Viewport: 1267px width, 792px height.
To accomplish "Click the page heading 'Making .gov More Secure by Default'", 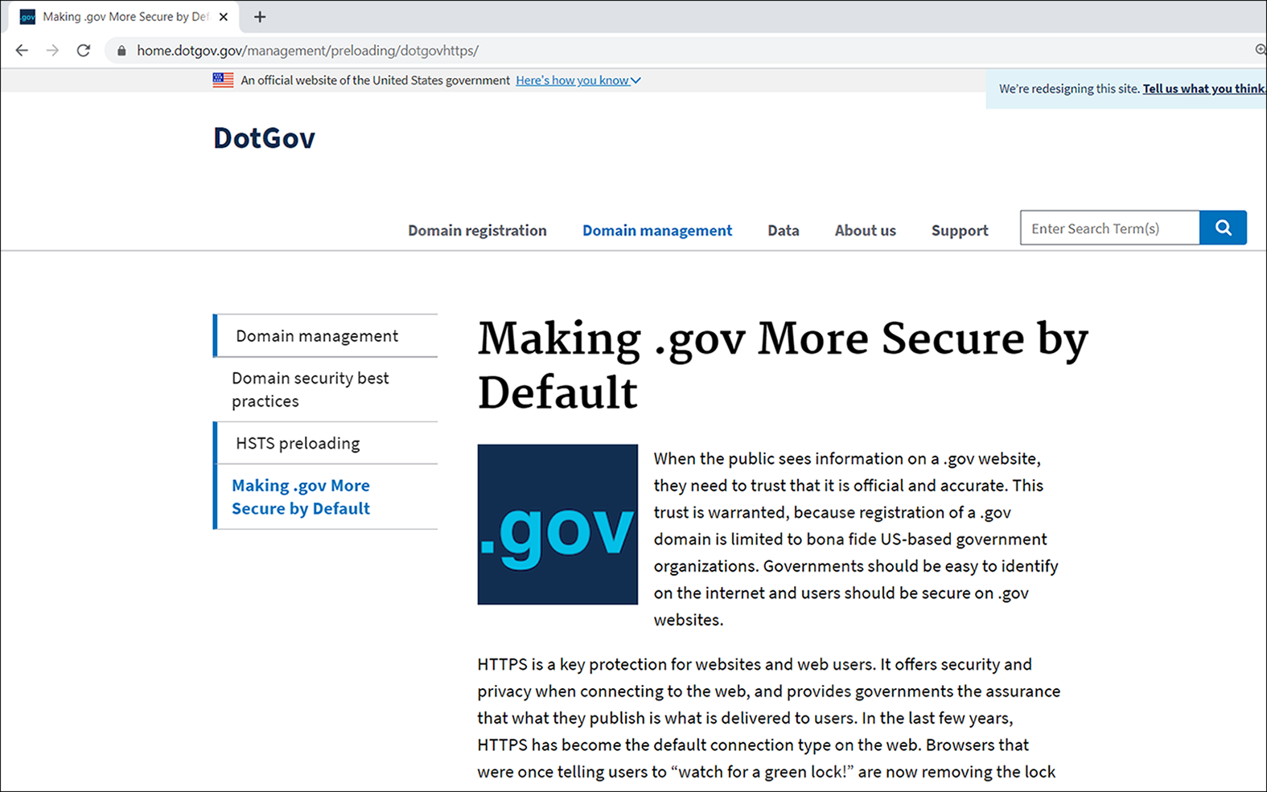I will pyautogui.click(x=783, y=364).
